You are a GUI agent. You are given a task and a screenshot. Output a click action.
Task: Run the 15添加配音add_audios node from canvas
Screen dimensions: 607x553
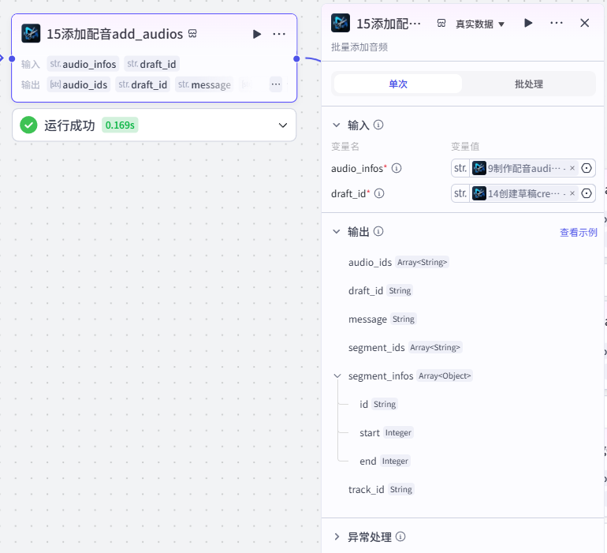257,34
